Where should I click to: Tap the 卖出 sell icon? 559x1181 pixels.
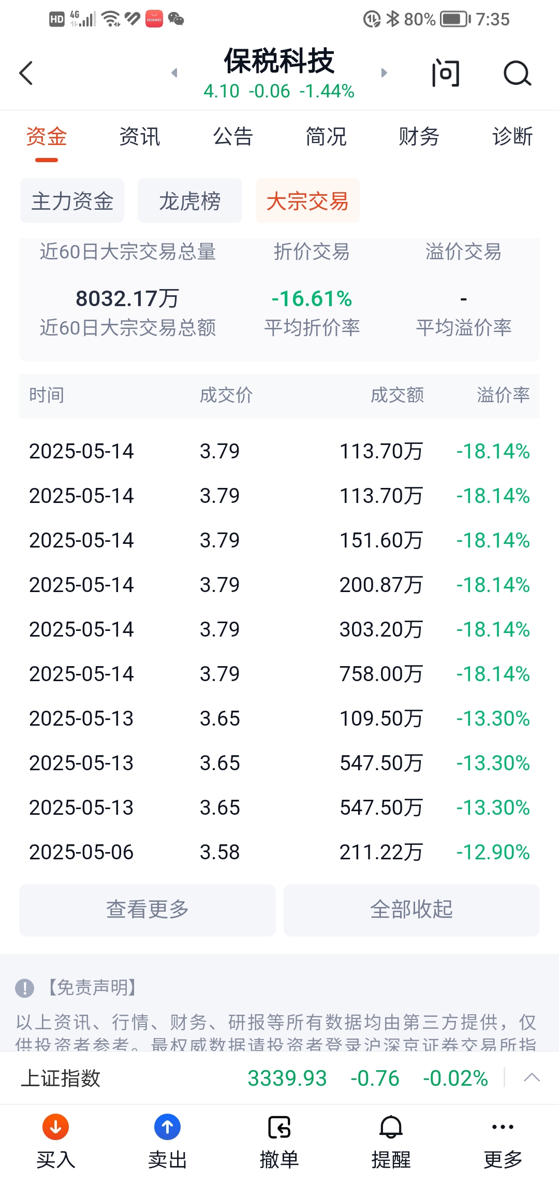click(168, 1127)
